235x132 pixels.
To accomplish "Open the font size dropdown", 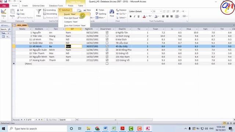I will (161, 11).
